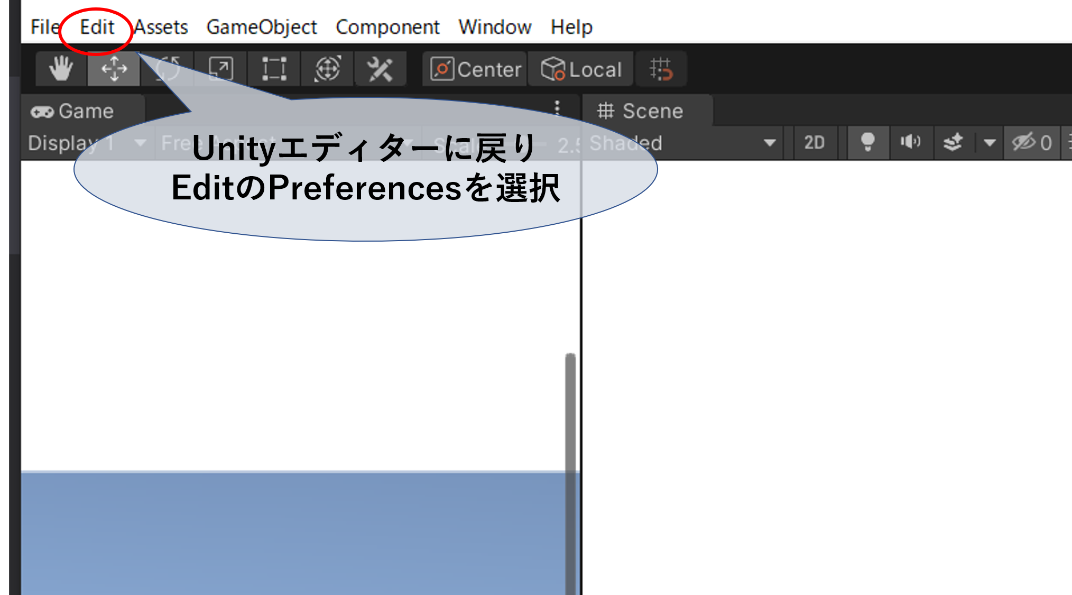Open the GameObject menu
This screenshot has height=595, width=1072.
pyautogui.click(x=262, y=27)
